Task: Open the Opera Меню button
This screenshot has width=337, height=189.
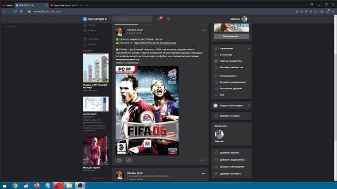Action: coord(7,5)
